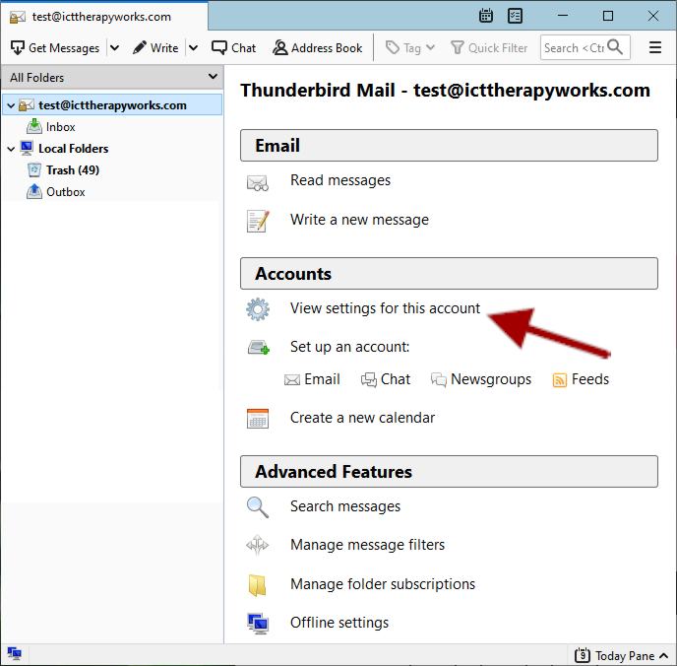Open Manage folder subscriptions
677x666 pixels.
[x=383, y=584]
